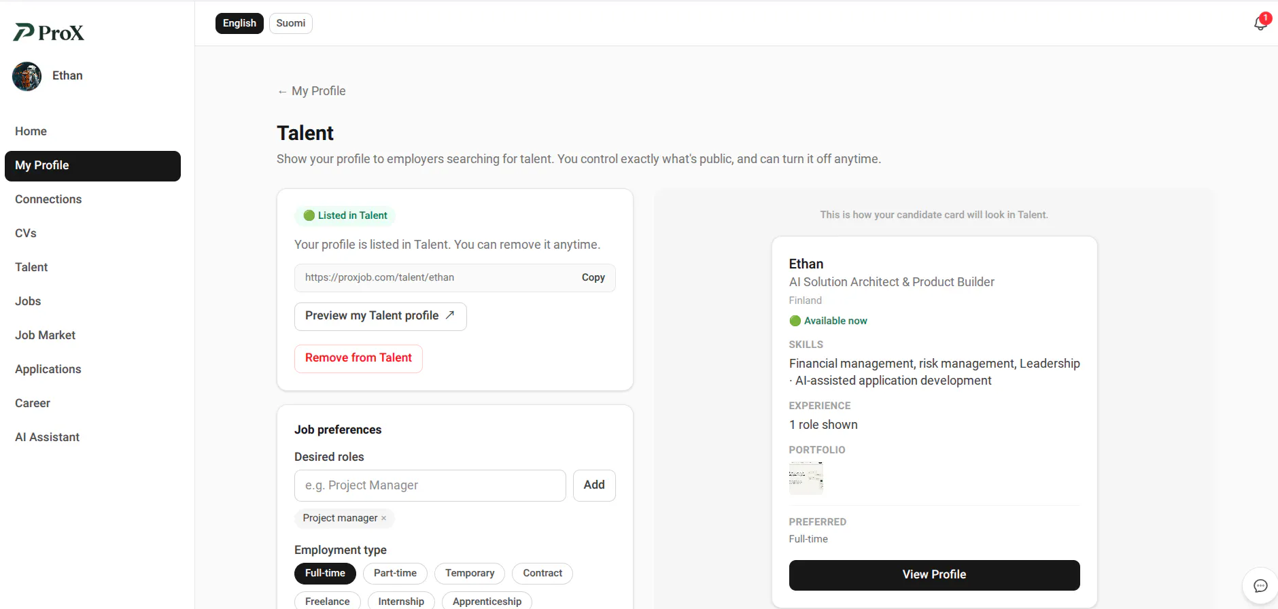Image resolution: width=1278 pixels, height=609 pixels.
Task: Add the desired role
Action: point(594,485)
